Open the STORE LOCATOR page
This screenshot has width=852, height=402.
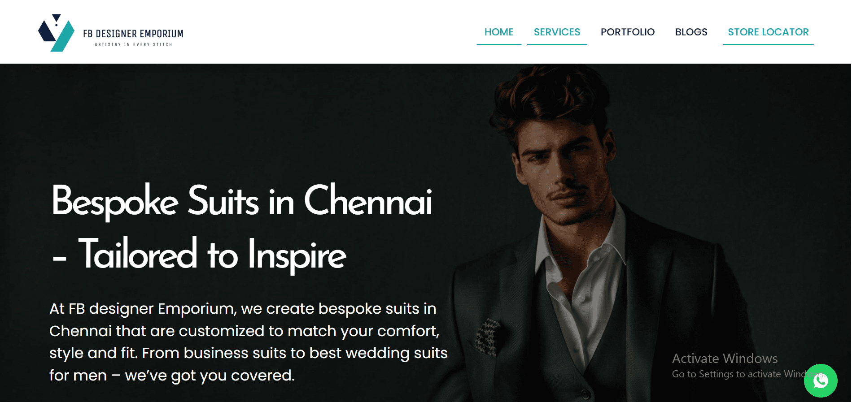pos(768,32)
